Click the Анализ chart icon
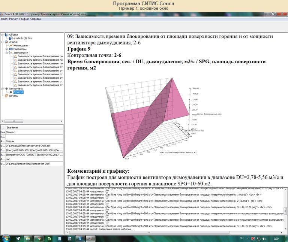 pos(6,42)
